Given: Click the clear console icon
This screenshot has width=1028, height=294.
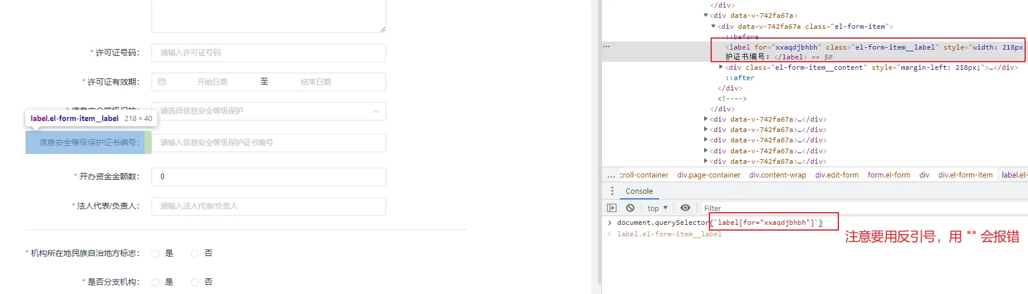Looking at the screenshot, I should click(630, 208).
